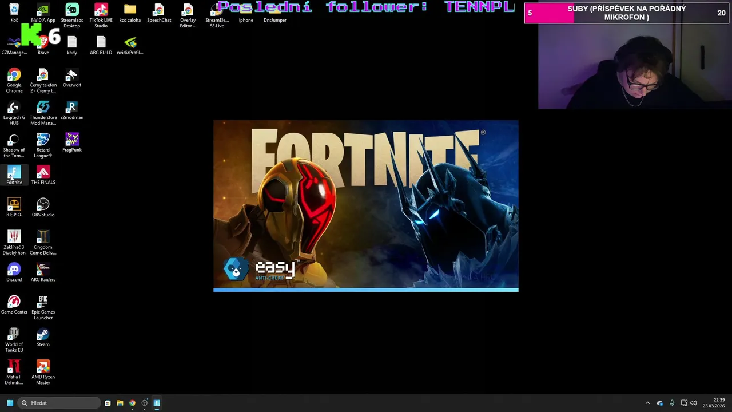Open the Koš recycle bin icon
732x412 pixels.
[x=14, y=13]
